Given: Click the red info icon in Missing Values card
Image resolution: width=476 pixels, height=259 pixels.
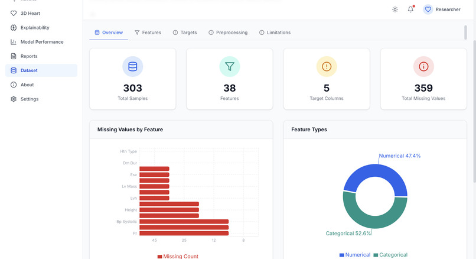Looking at the screenshot, I should tap(423, 67).
